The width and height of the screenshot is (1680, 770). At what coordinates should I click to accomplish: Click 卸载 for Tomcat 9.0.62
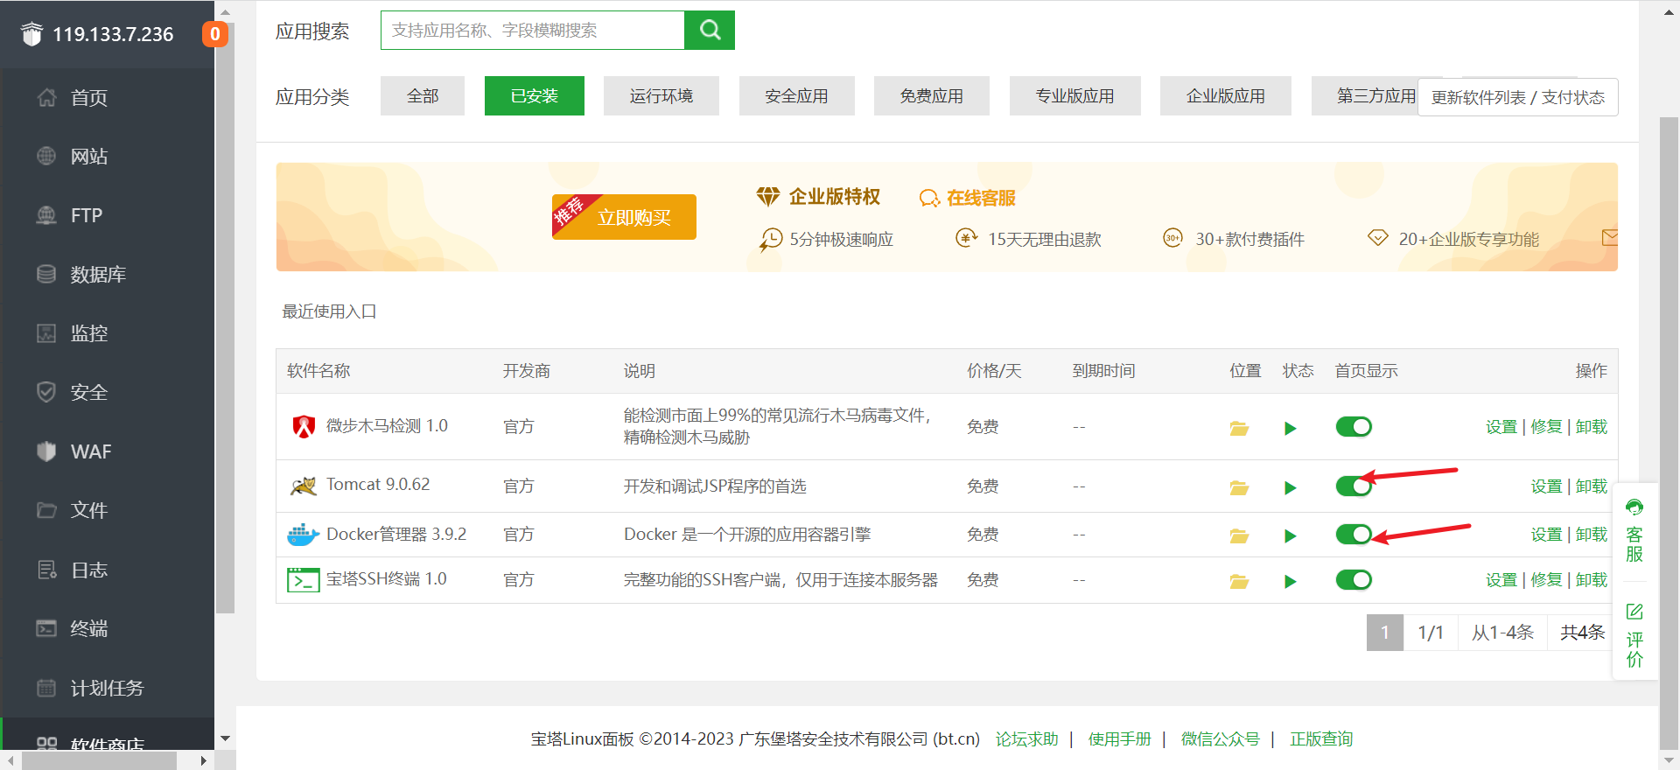(x=1592, y=486)
